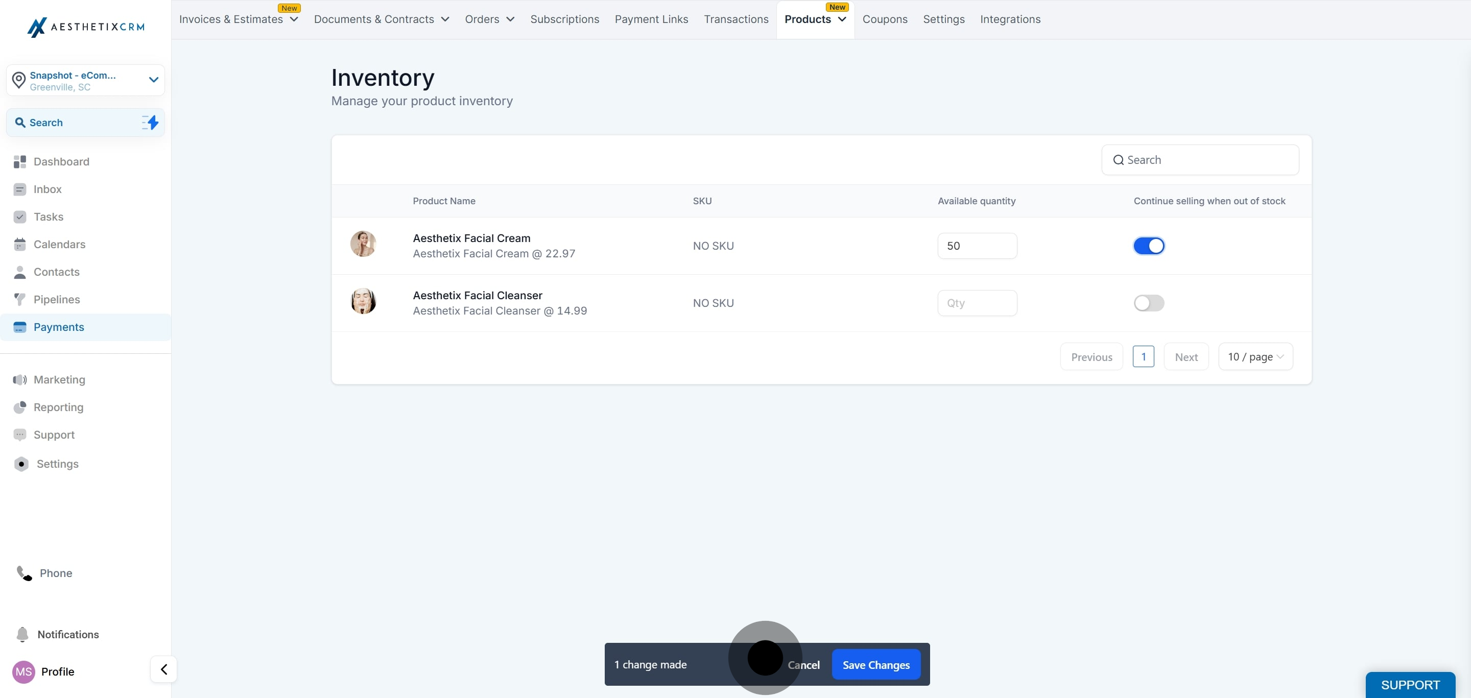1471x698 pixels.
Task: Click the Phone handset icon
Action: pos(24,573)
